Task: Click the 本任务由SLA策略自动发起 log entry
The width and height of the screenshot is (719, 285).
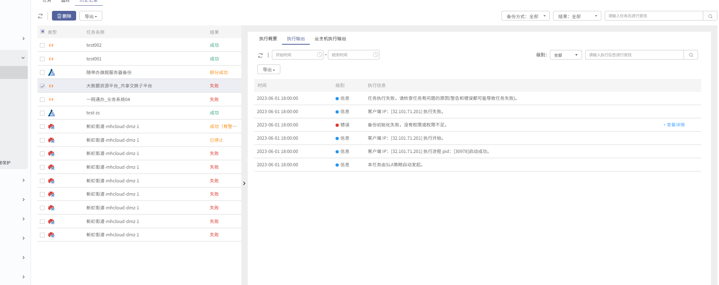Action: point(477,165)
